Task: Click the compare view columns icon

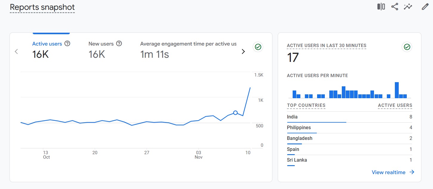Action: coord(381,7)
